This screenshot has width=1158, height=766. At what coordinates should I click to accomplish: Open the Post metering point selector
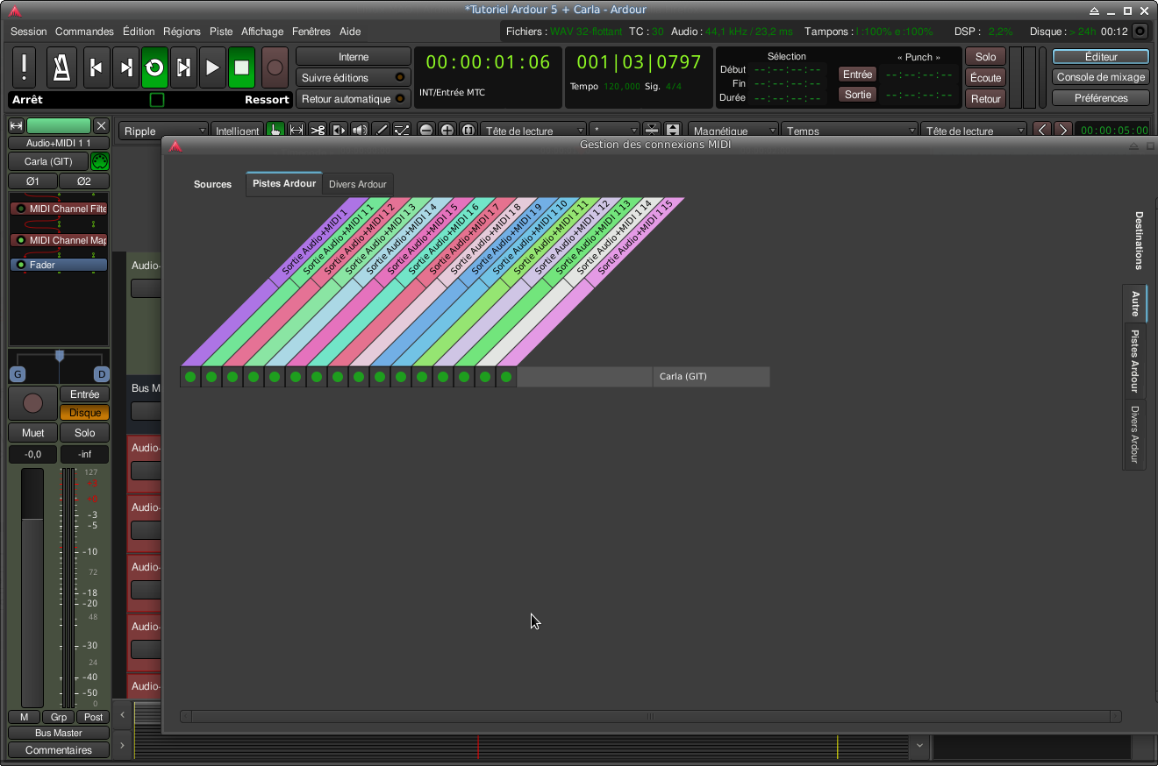point(94,717)
